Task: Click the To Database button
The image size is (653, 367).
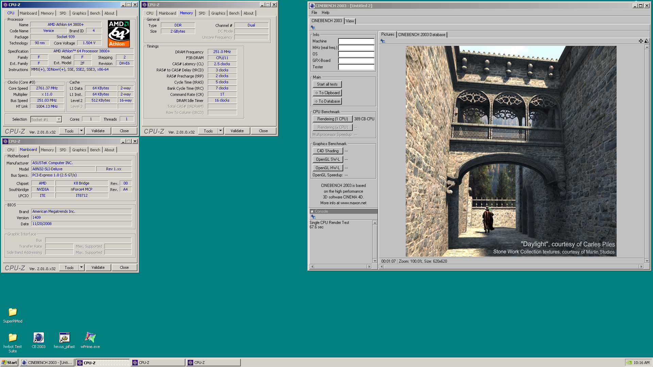Action: tap(327, 101)
